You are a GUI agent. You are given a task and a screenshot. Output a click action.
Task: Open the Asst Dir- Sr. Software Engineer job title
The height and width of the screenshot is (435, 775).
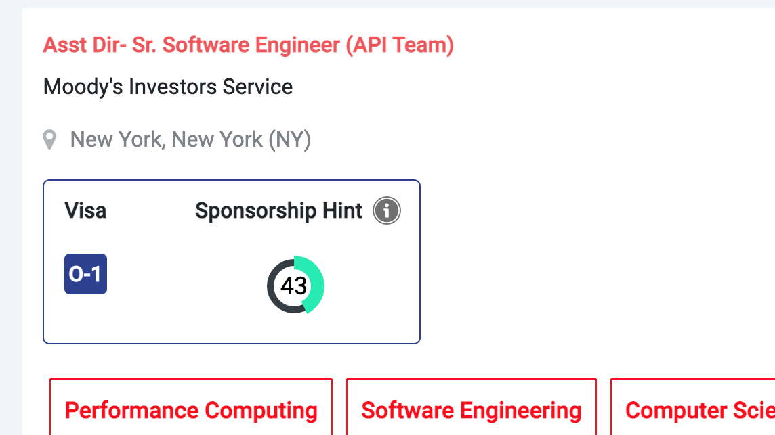[248, 45]
